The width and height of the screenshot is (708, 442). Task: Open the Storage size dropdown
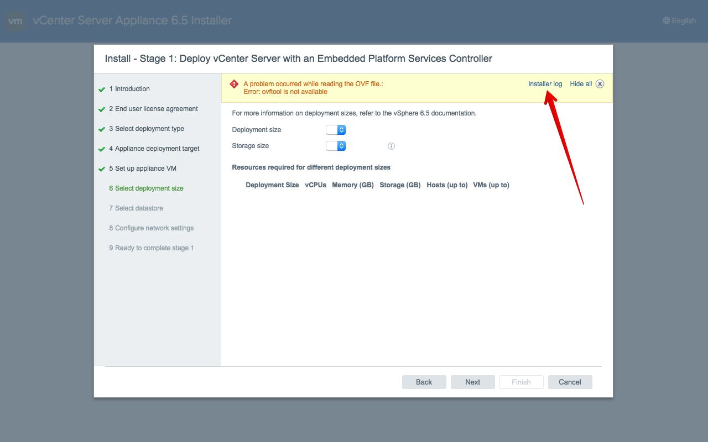tap(336, 146)
